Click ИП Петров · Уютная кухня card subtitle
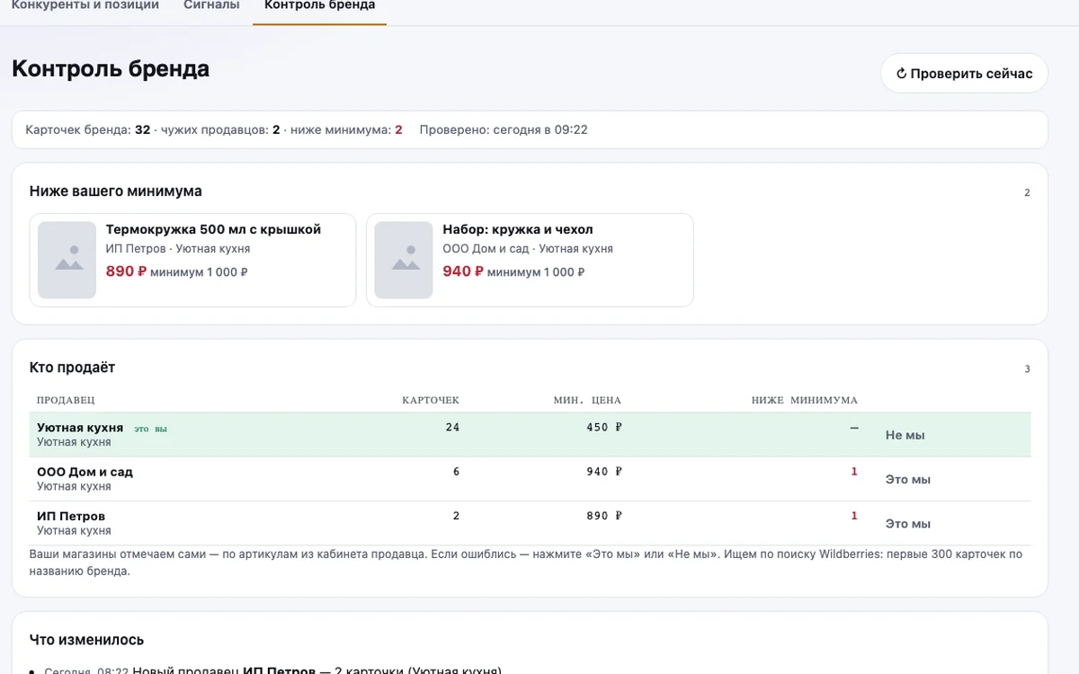Viewport: 1079px width, 674px height. (x=178, y=249)
